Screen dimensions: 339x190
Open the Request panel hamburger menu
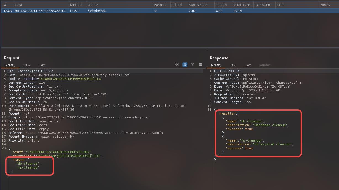click(x=200, y=64)
